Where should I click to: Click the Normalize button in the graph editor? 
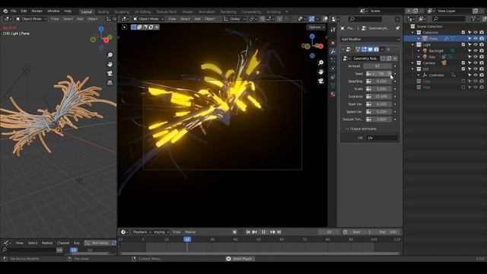97,243
